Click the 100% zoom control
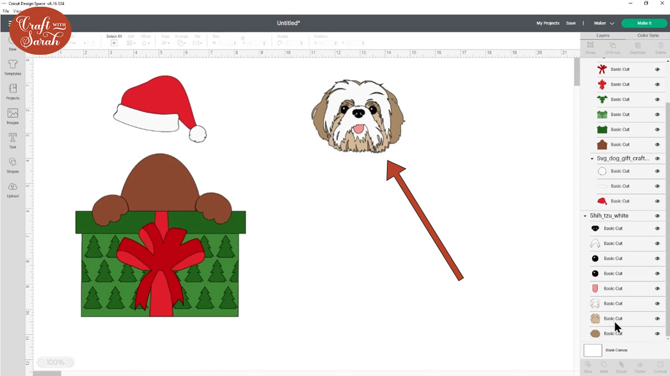Screen dimensions: 670x376 (x=55, y=363)
